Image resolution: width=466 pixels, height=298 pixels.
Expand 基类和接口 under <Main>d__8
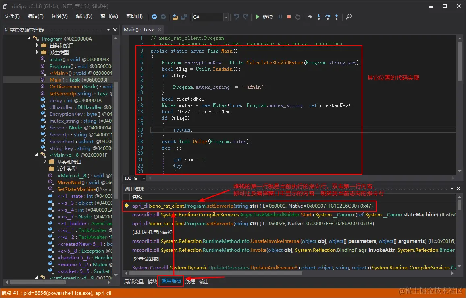click(45, 162)
